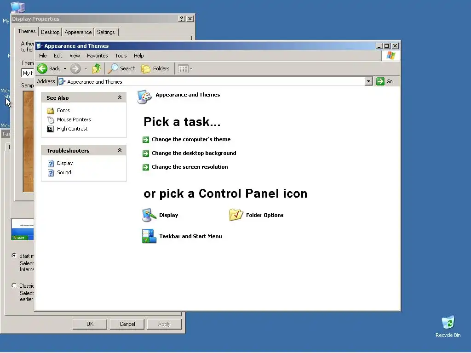Open the Folder Options icon
This screenshot has width=471, height=353.
pyautogui.click(x=236, y=215)
